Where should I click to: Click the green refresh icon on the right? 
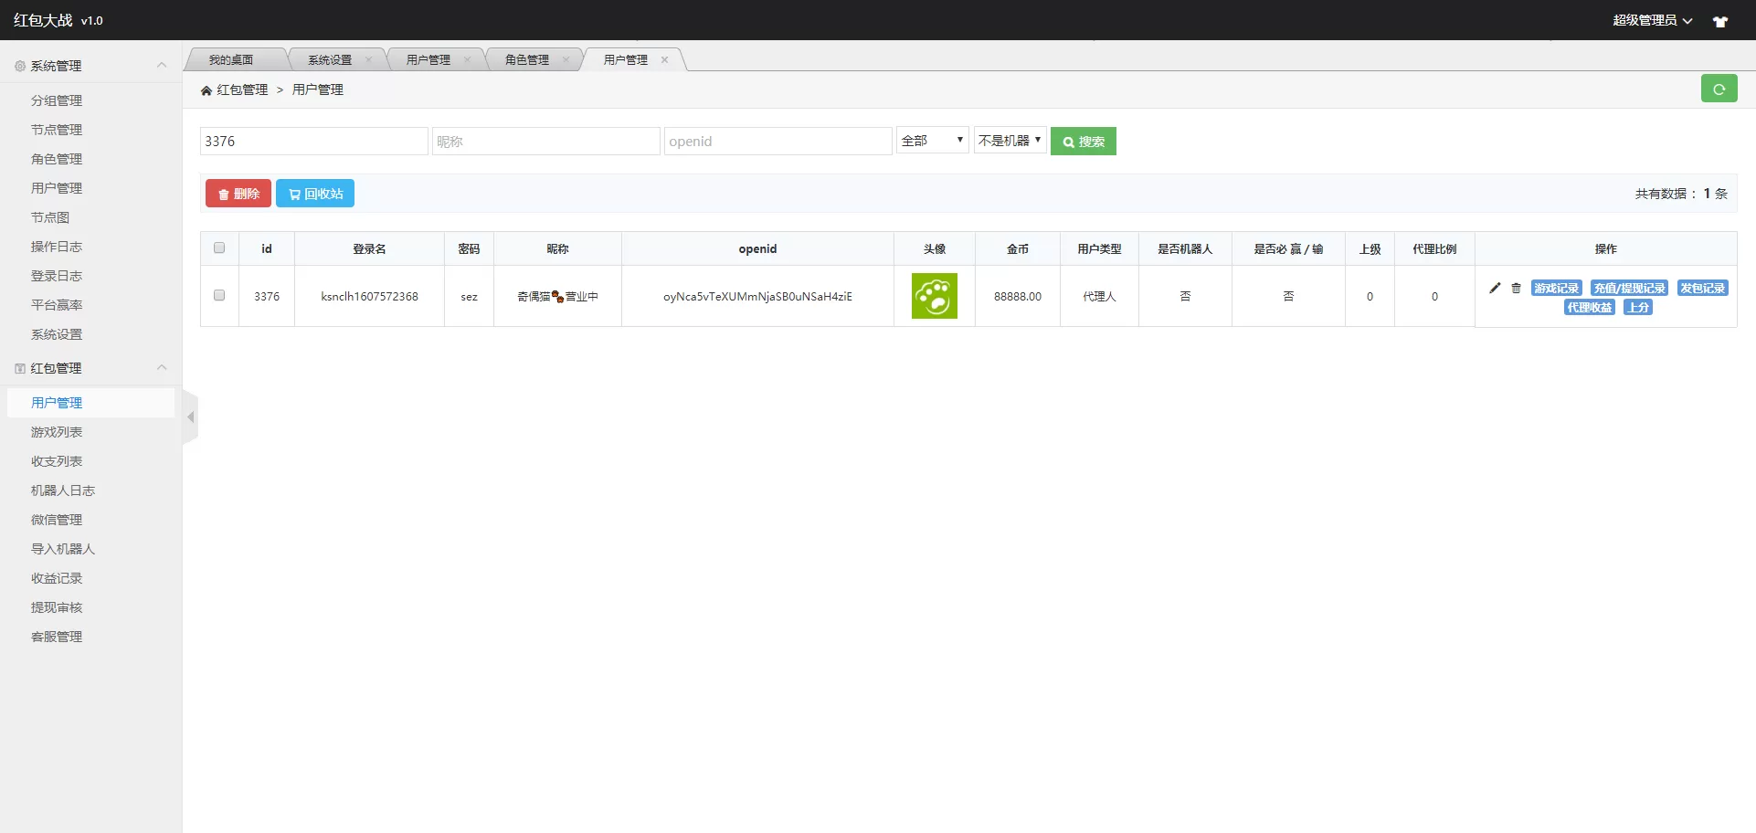(1720, 89)
